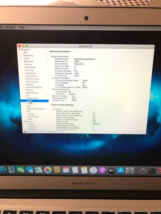Select Card Reader in the sidebar
This screenshot has height=214, width=161.
coord(30,67)
